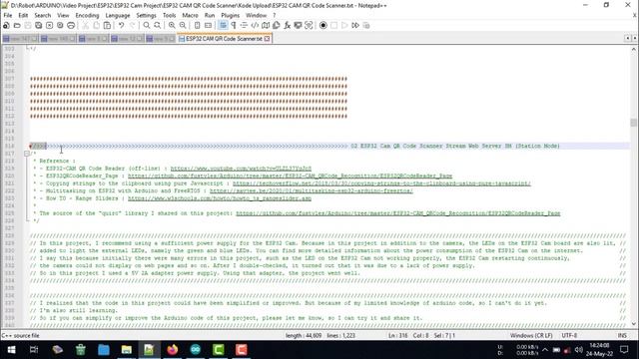This screenshot has height=359, width=639.
Task: Open Find with the magnifier toolbar icon
Action: (x=147, y=25)
